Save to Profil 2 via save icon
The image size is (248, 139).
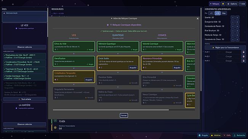tap(243, 57)
